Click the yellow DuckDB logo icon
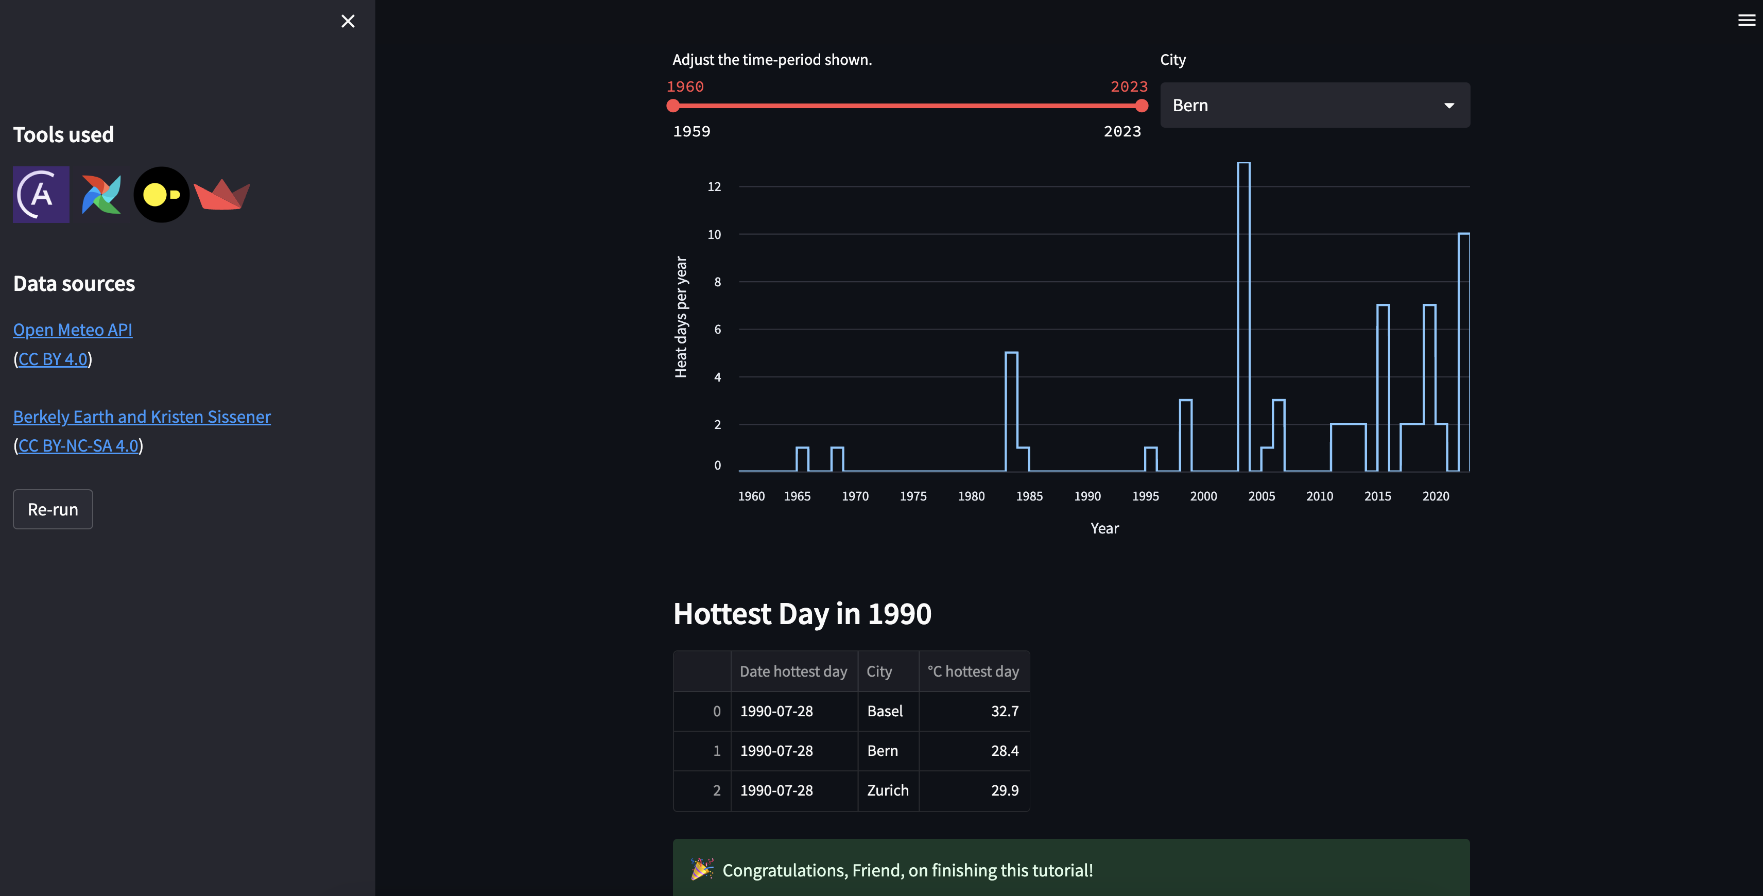1763x896 pixels. click(161, 195)
